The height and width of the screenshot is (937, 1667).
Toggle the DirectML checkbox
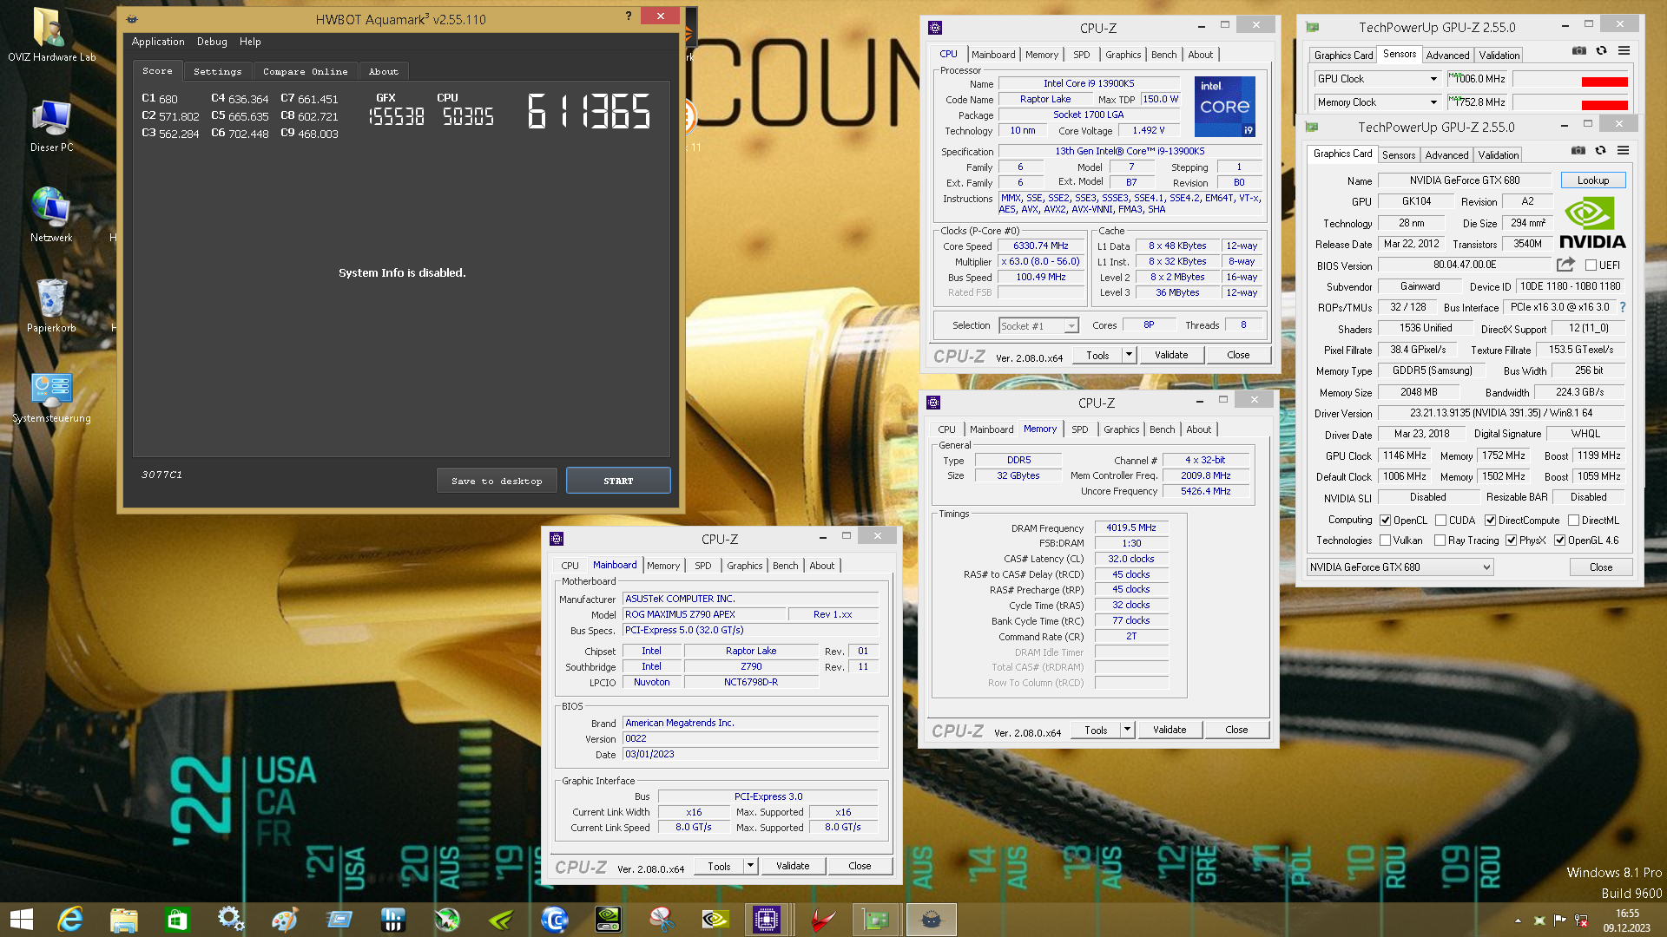tap(1573, 521)
